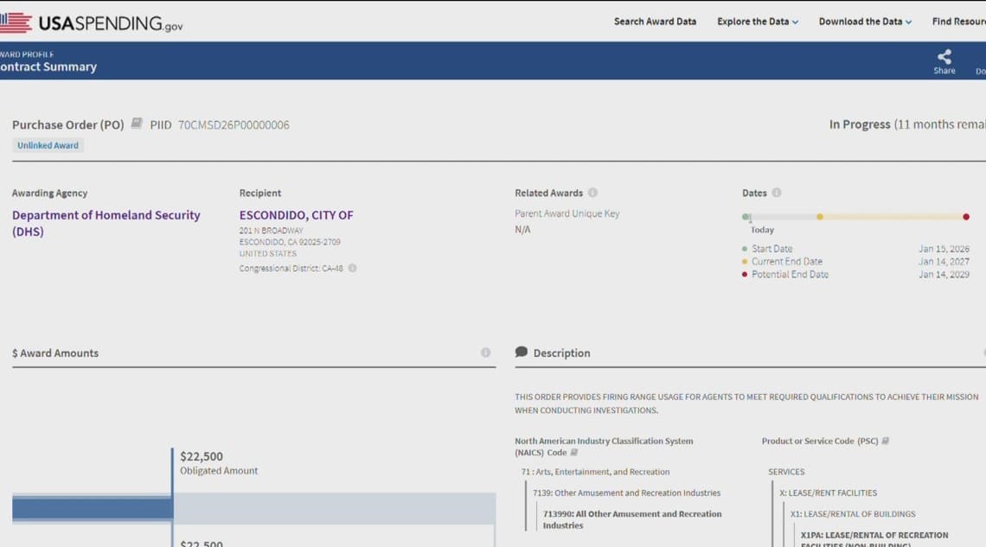Click the yellow Current End Date marker
Viewport: 986px width, 547px height.
(820, 217)
